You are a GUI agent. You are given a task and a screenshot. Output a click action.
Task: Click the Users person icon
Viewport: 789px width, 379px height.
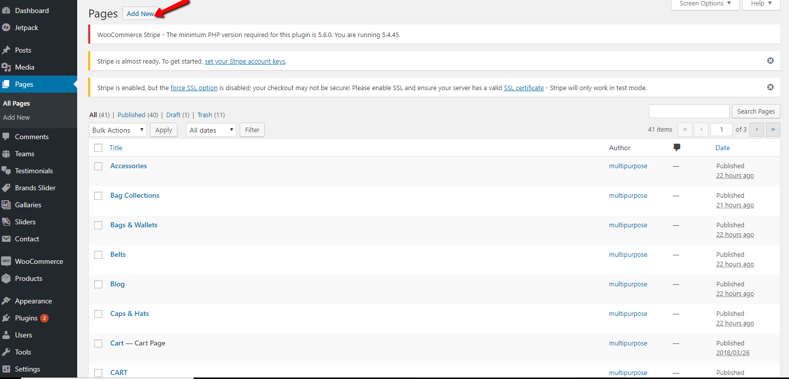pyautogui.click(x=6, y=335)
